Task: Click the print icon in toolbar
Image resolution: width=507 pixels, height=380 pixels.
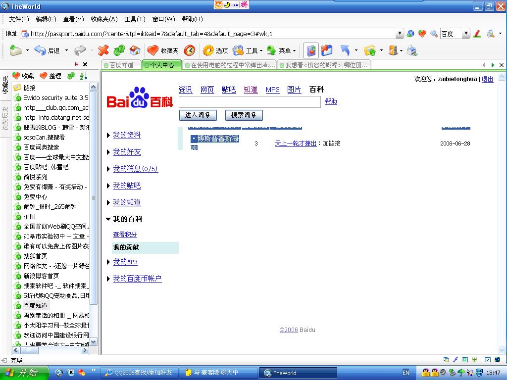Action: click(x=412, y=50)
